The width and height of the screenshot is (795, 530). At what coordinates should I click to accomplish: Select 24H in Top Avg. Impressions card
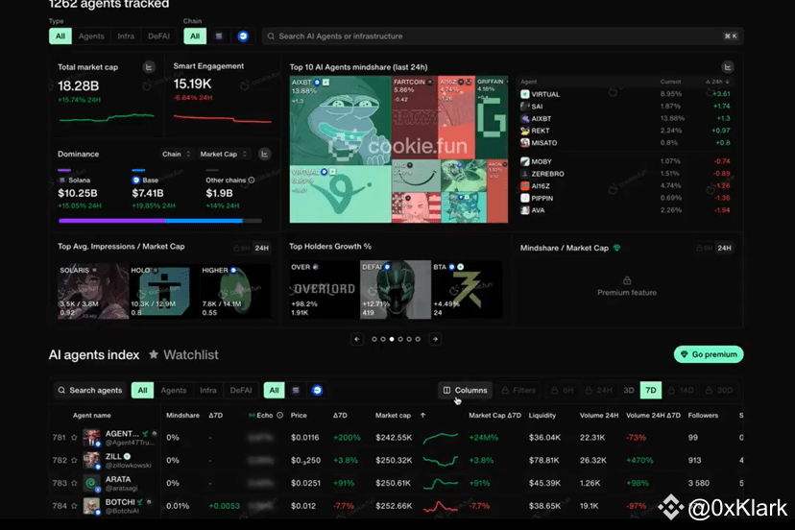261,248
